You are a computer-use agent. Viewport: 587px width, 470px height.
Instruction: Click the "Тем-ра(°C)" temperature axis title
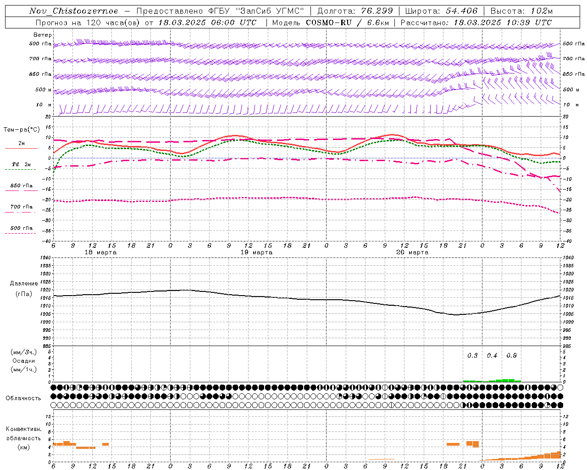pyautogui.click(x=22, y=130)
